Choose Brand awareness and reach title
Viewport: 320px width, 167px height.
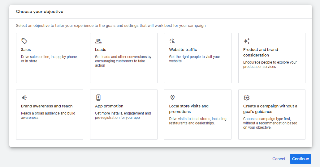(x=47, y=106)
